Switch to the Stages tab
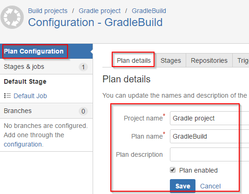 [170, 60]
